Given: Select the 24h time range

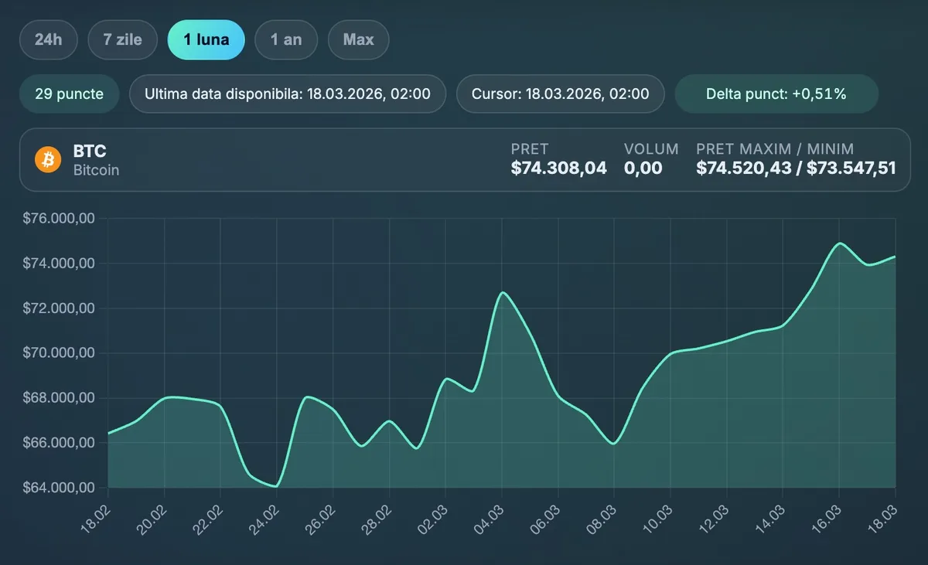Looking at the screenshot, I should pyautogui.click(x=49, y=39).
